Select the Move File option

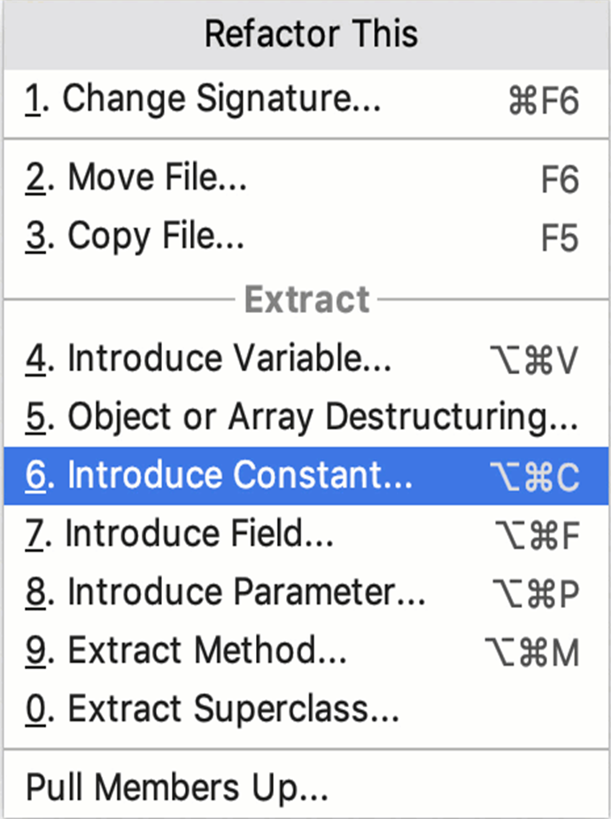(137, 178)
